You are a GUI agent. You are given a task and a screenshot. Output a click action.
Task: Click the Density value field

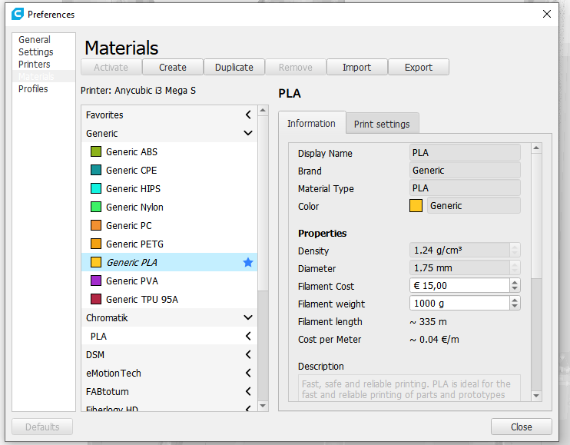pos(459,250)
